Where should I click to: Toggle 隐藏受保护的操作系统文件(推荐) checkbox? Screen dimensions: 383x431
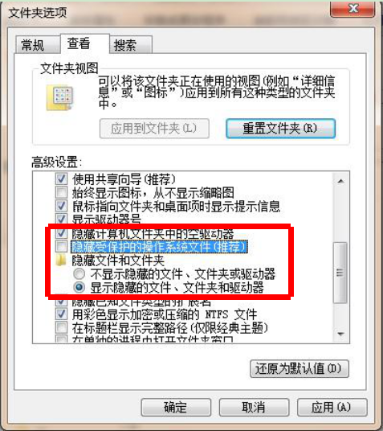61,246
